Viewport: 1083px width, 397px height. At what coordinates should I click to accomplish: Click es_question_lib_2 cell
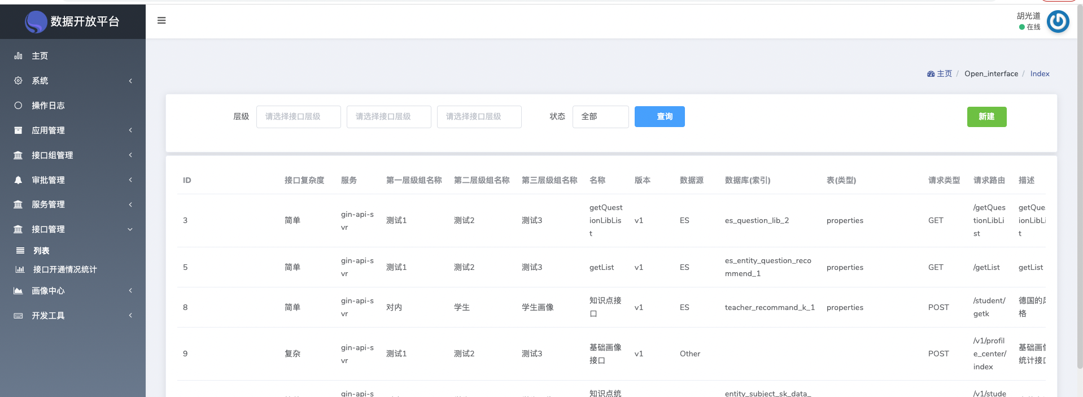click(757, 220)
